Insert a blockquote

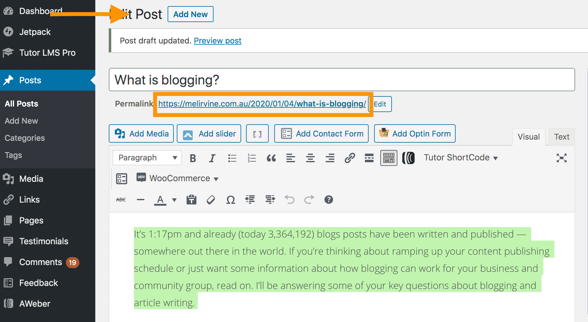click(271, 158)
